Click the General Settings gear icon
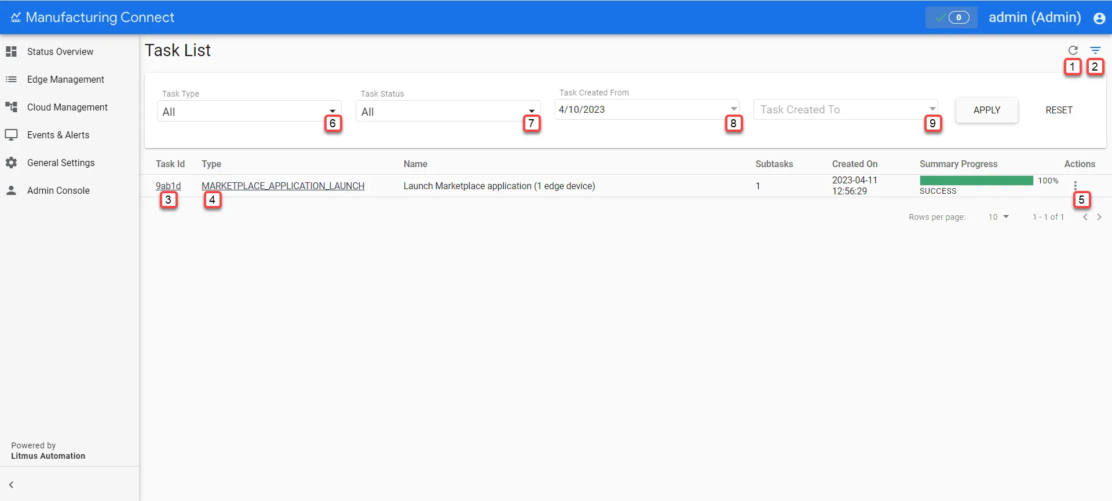The height and width of the screenshot is (501, 1112). point(11,163)
